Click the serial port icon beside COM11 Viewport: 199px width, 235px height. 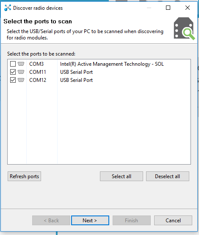point(21,72)
